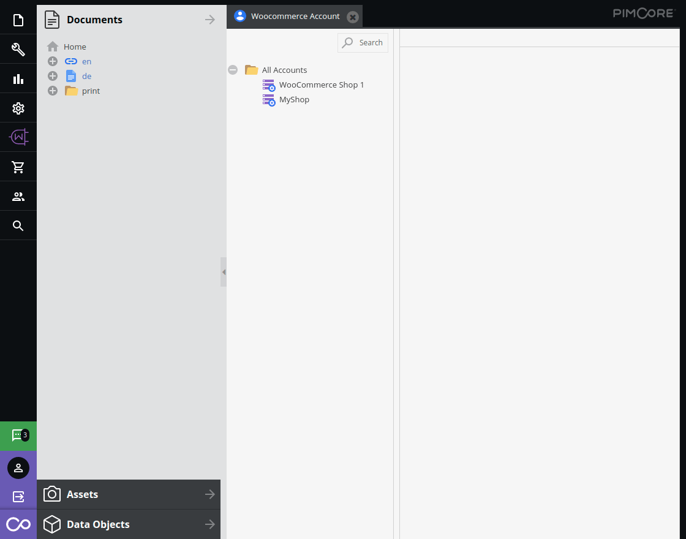This screenshot has width=686, height=539.
Task: Select WooCommerce Shop 1 account
Action: 321,85
